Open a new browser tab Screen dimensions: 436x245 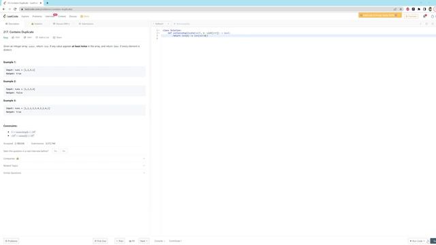pyautogui.click(x=47, y=3)
